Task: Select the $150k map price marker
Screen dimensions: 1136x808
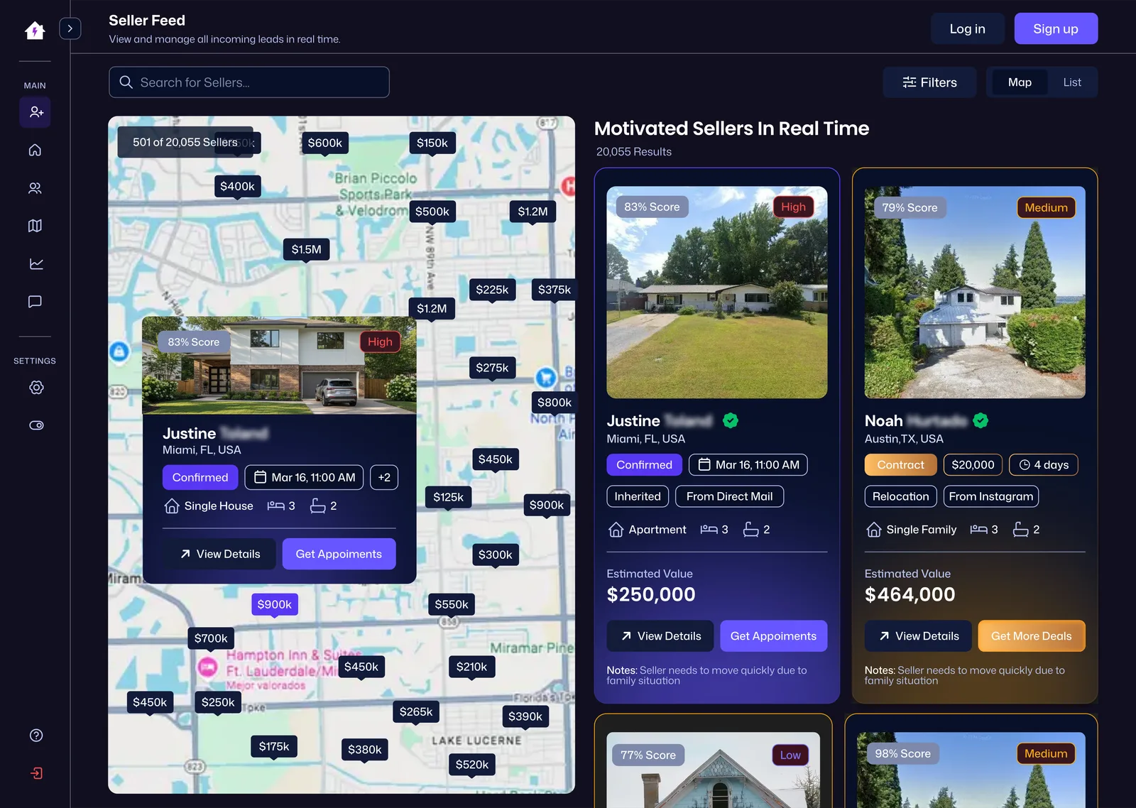Action: point(432,143)
